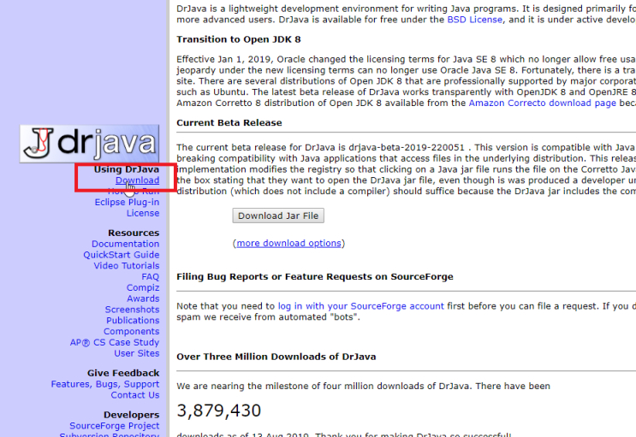Click the Current Beta Release heading

229,123
